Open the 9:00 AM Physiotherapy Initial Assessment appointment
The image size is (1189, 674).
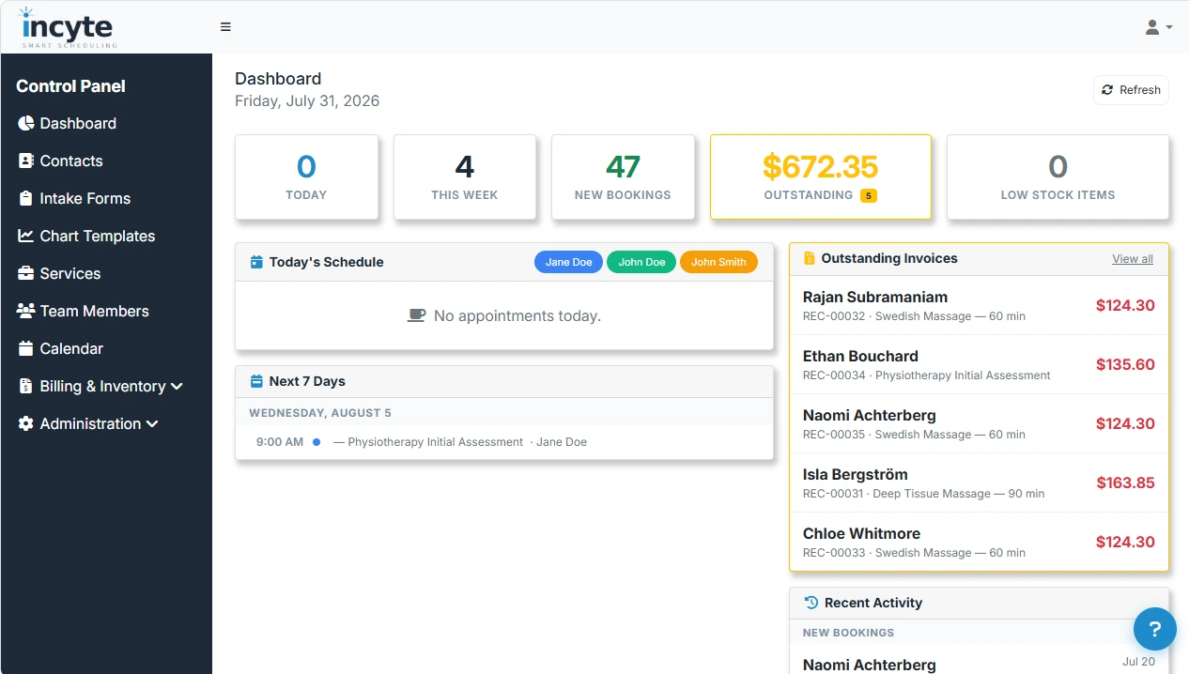[504, 441]
